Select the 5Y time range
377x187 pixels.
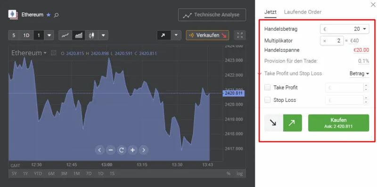(x=14, y=173)
